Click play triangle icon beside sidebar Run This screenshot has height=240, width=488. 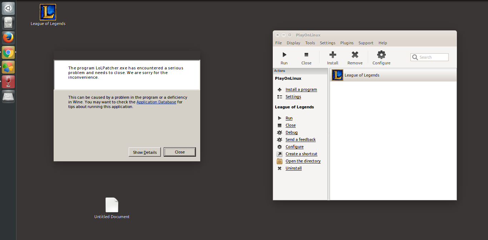click(x=280, y=118)
